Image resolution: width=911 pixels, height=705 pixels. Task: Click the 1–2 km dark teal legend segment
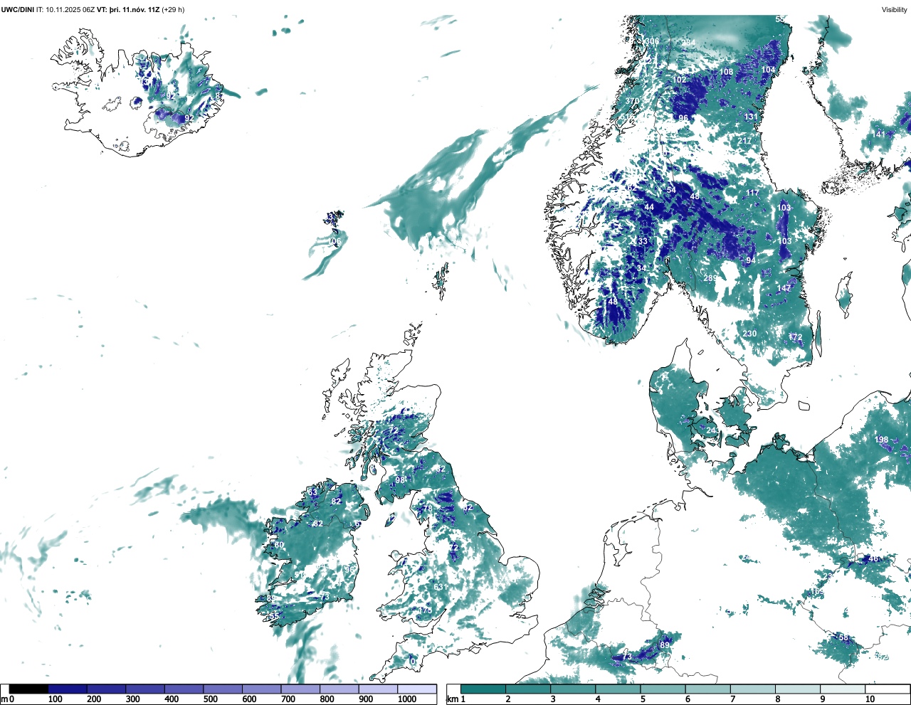pos(483,689)
